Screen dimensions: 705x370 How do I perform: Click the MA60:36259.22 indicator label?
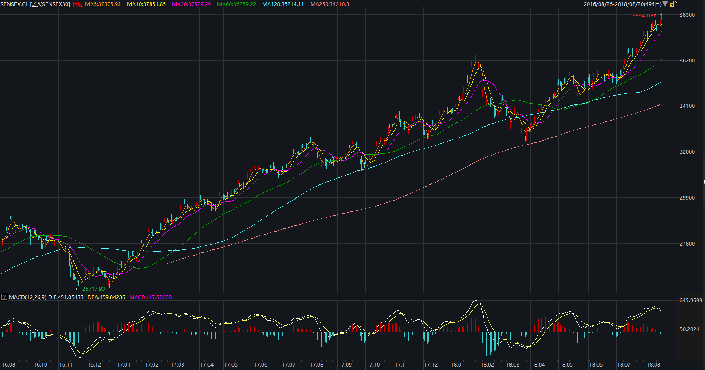pos(236,4)
